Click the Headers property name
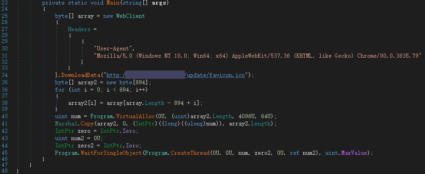This screenshot has width=425, height=174. point(79,29)
